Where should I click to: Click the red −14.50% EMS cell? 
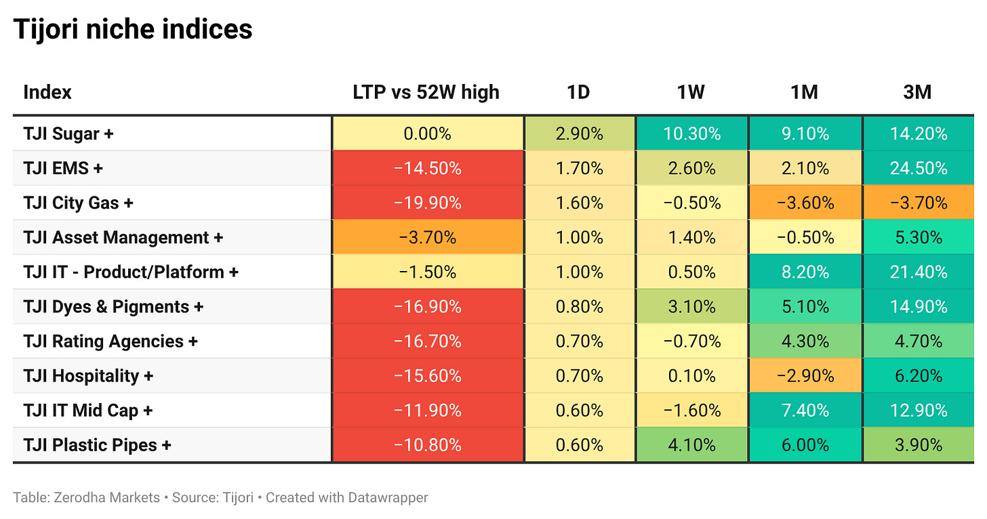coord(428,168)
